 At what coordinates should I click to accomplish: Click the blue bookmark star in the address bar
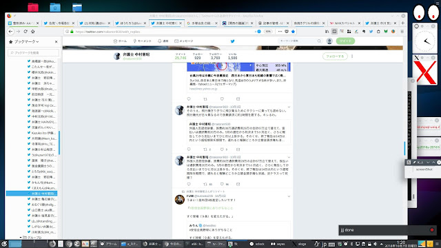click(293, 32)
